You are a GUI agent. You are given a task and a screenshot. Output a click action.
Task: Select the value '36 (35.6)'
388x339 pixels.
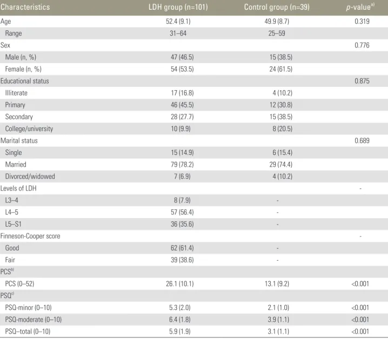point(182,224)
